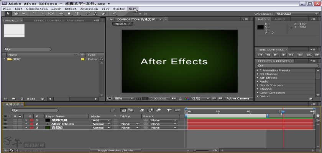Click the Frame Blending enable icon in timeline

(151, 111)
